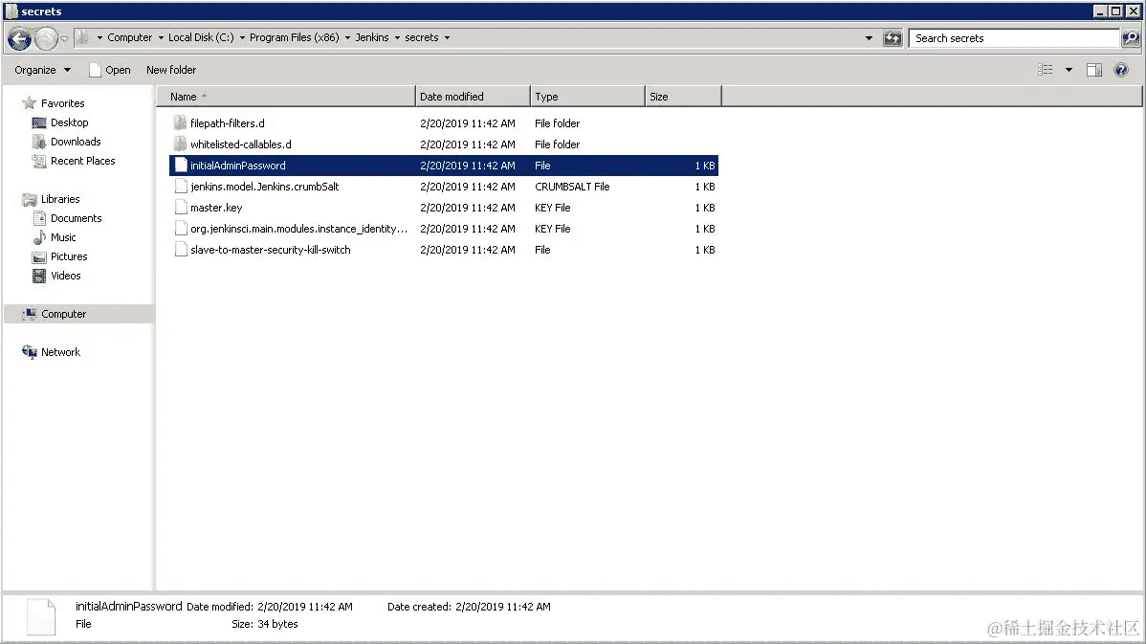Viewport: 1146px width, 644px height.
Task: Click the org.jenkinsci.main.modules.instance_identity file icon
Action: 181,229
